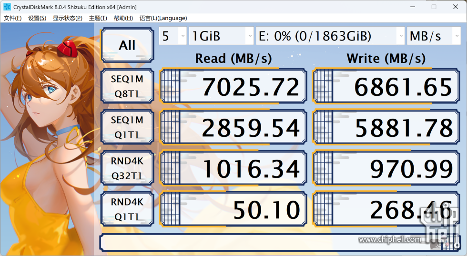The image size is (467, 256).
Task: Open the 文件(F) menu
Action: pos(12,18)
